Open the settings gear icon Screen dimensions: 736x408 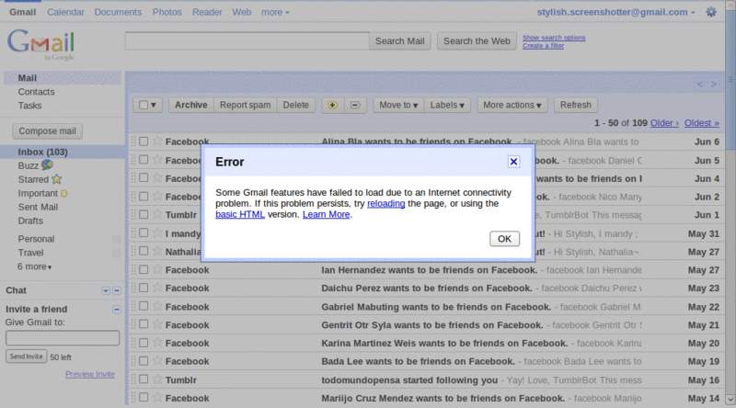point(711,12)
